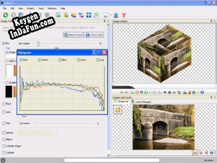This screenshot has width=217, height=163.
Task: Click the Box Depth slider handle
Action: 38,44
